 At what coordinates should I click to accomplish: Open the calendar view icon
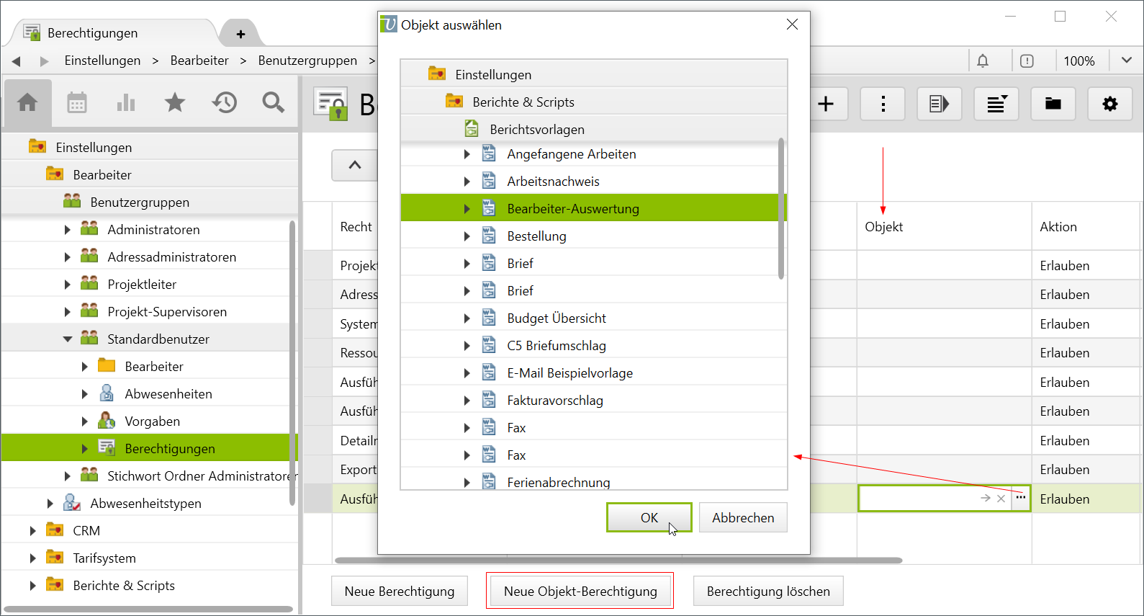[77, 103]
